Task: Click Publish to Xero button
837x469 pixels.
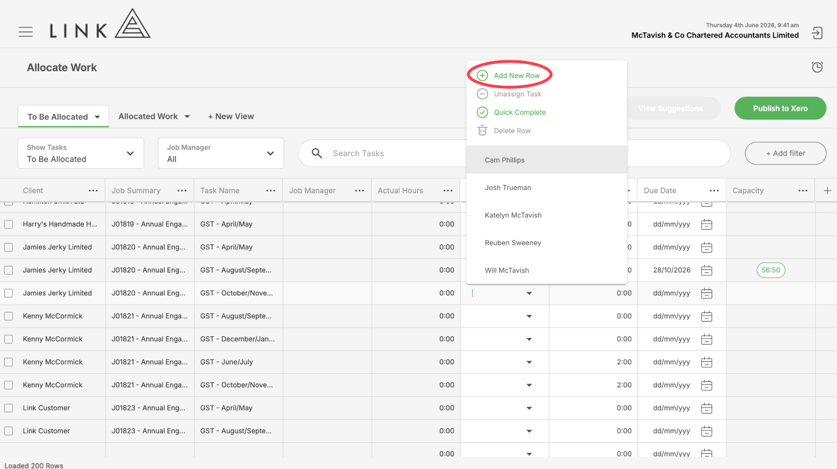Action: (780, 108)
